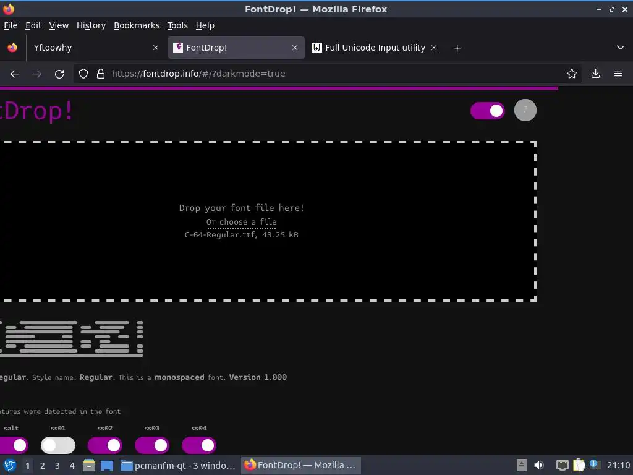Click the round grey help button

(525, 110)
